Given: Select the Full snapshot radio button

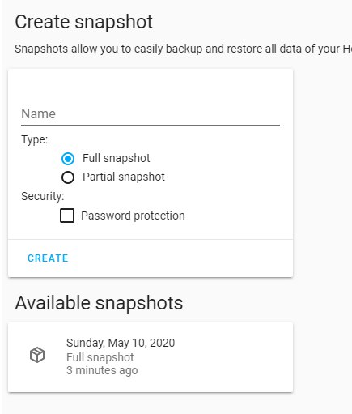Looking at the screenshot, I should (68, 159).
